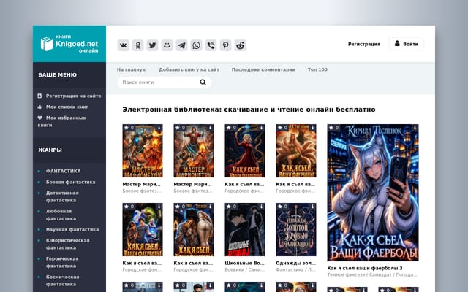Open the Научная фантастика genre
Image resolution: width=468 pixels, height=292 pixels.
tap(72, 229)
